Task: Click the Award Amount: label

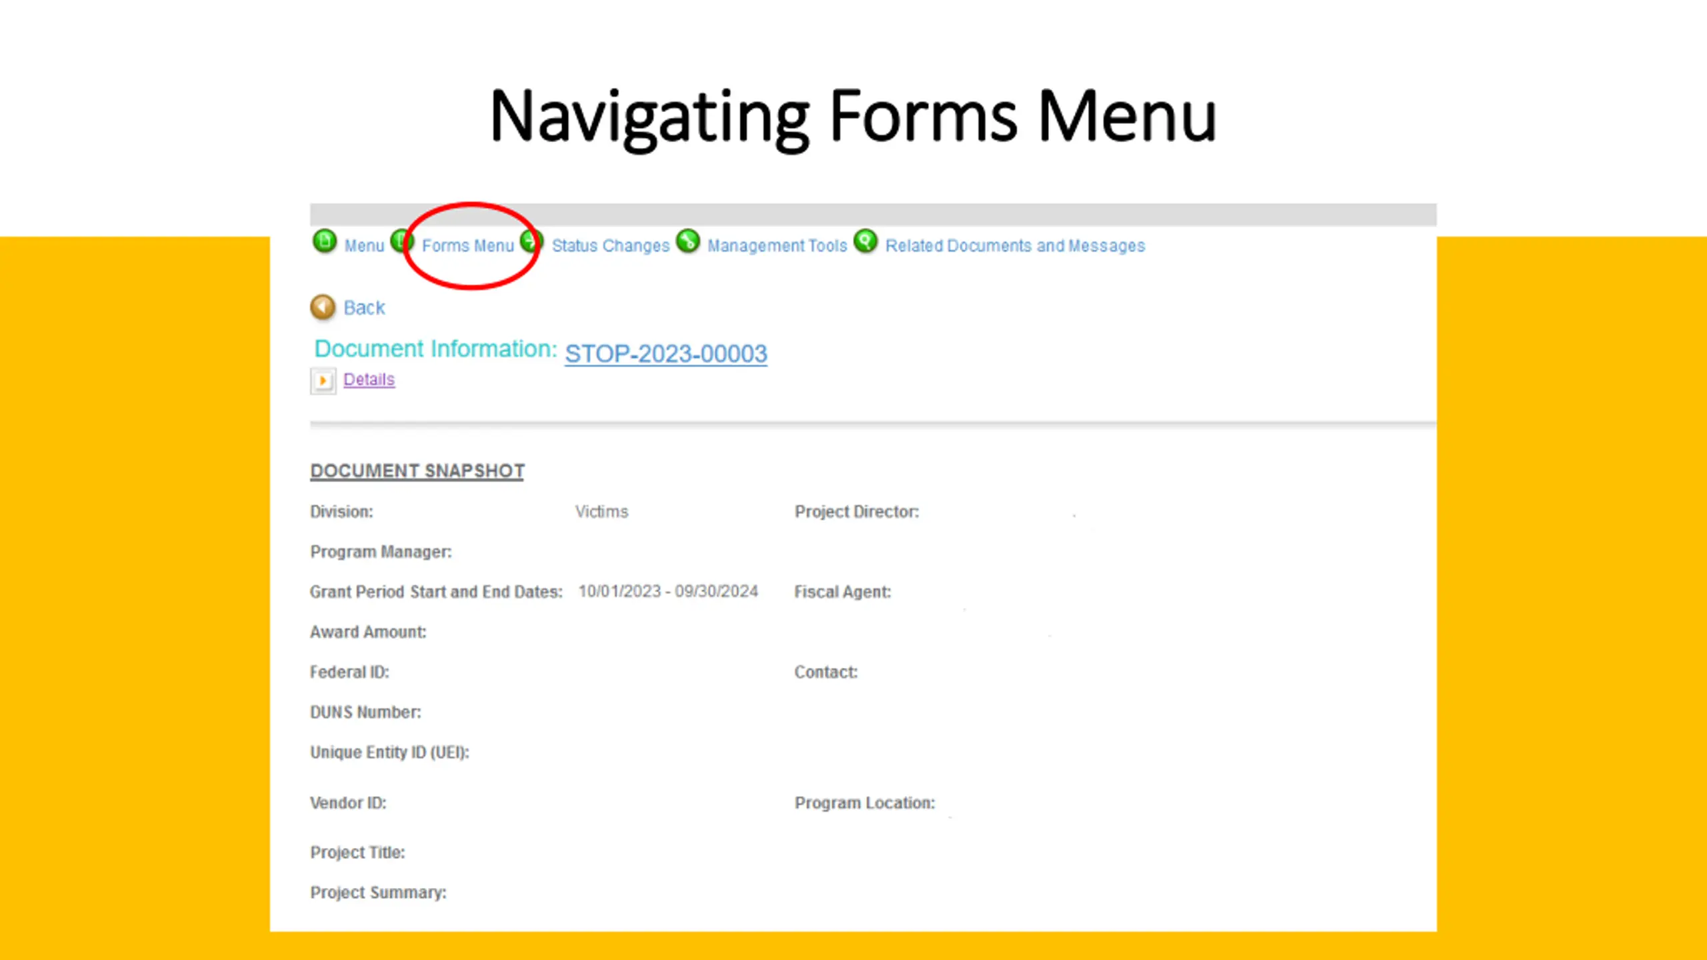Action: tap(368, 632)
